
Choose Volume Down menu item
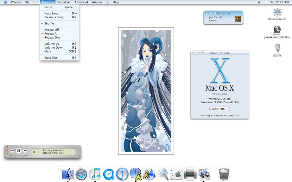pyautogui.click(x=60, y=47)
